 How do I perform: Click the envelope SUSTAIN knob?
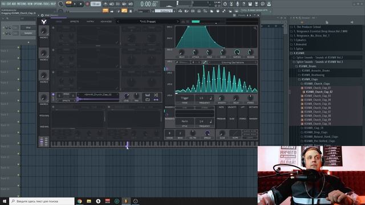click(237, 52)
